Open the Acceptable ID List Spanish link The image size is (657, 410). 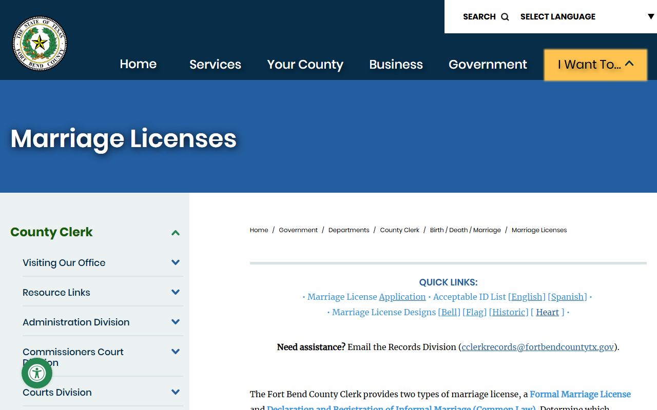coord(567,297)
